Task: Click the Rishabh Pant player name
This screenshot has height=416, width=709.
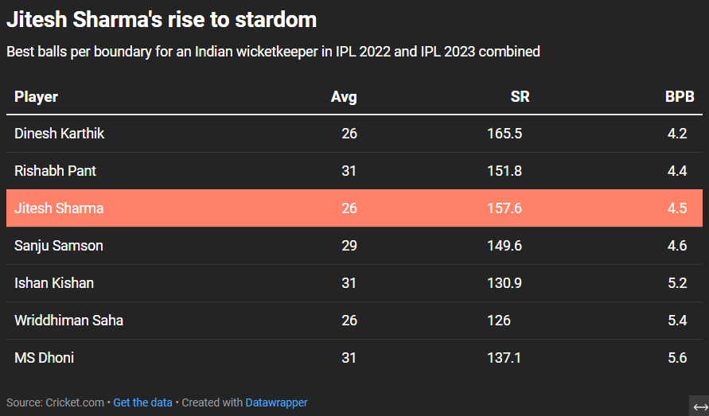Action: click(x=56, y=171)
